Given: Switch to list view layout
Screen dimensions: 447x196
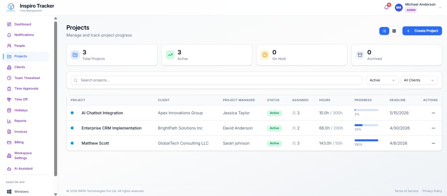Looking at the screenshot, I should pyautogui.click(x=384, y=31).
